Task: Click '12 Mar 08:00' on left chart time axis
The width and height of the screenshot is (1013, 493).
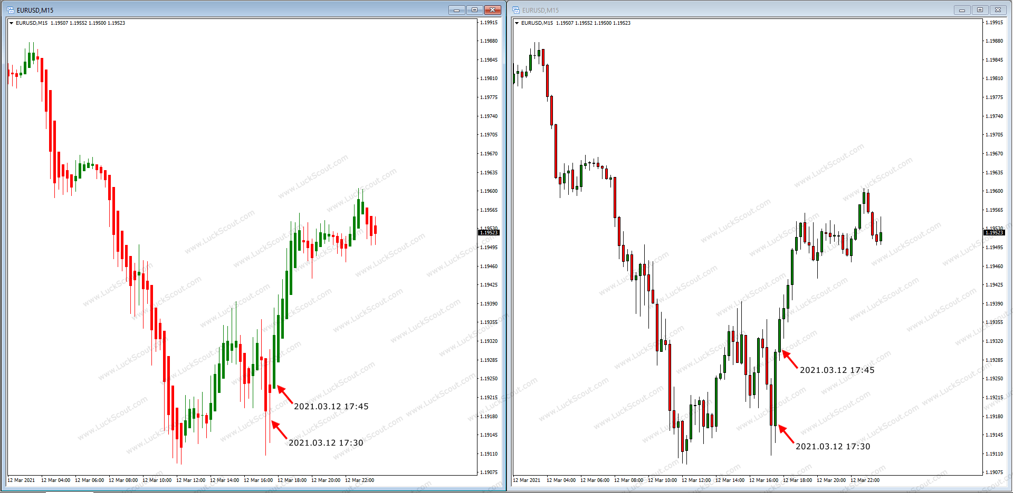Action: coord(123,480)
